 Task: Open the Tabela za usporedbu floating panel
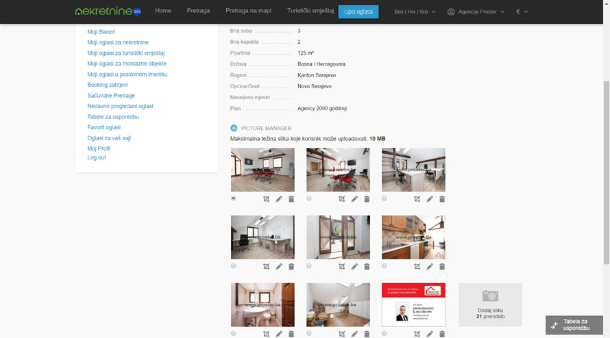tap(574, 325)
